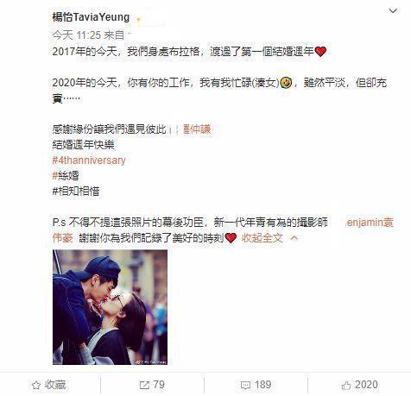
Task: Click the repost count 79
Action: click(159, 385)
